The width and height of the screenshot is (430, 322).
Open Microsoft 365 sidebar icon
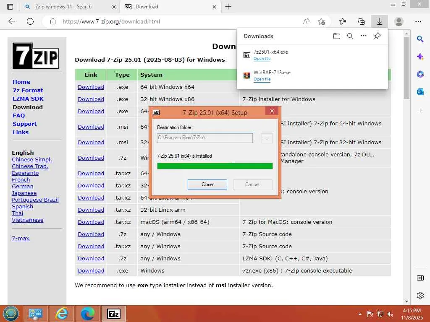click(420, 74)
